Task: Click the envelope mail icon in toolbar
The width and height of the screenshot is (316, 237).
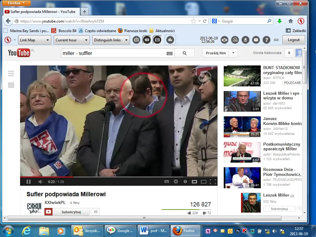Action: (256, 40)
